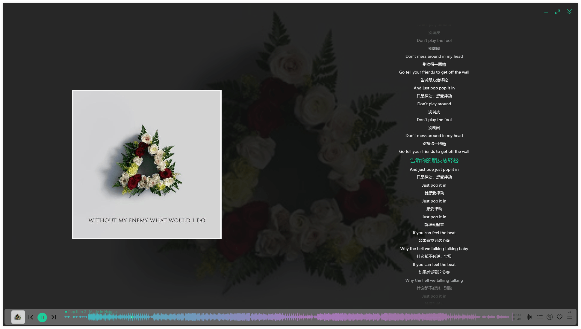Enable desktop lyrics via the 词 icon
581x329 pixels.
coord(550,317)
